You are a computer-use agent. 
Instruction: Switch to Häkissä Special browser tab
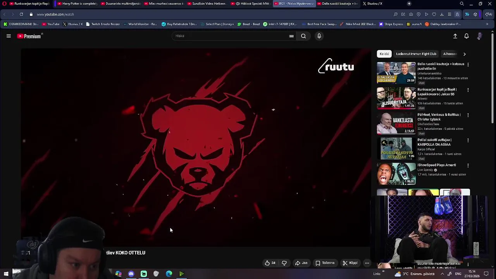251,3
